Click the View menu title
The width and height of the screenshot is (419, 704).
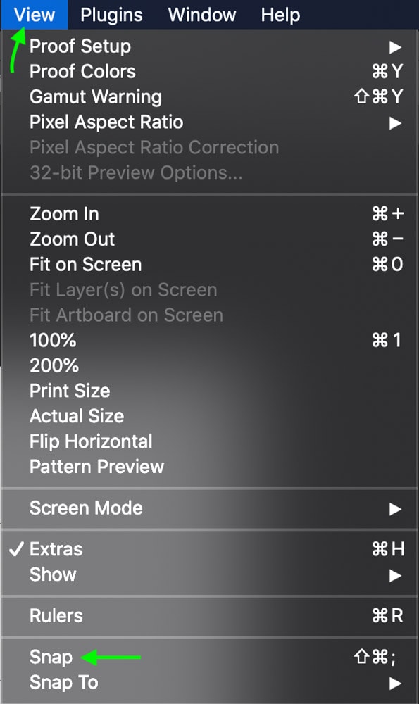tap(35, 15)
